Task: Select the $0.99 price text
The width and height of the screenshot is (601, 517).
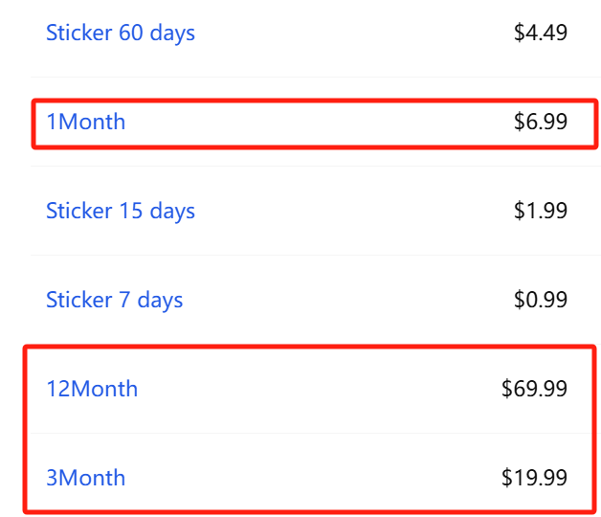Action: point(540,301)
